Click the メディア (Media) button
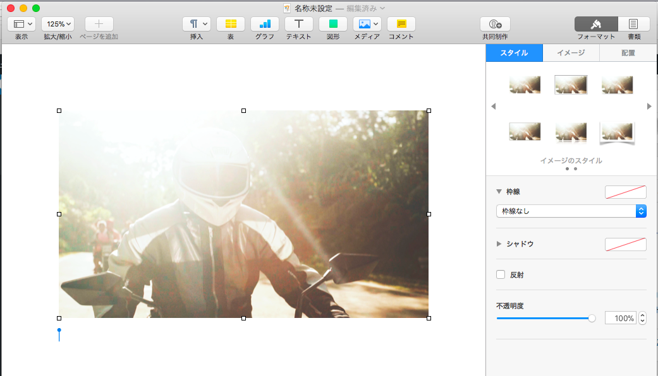Image resolution: width=658 pixels, height=376 pixels. coord(367,24)
